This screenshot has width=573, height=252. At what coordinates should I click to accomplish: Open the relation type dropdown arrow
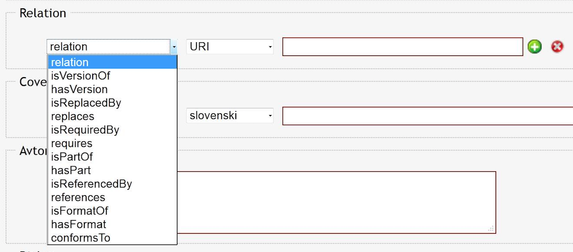tap(174, 47)
